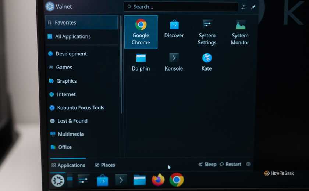Viewport: 309px width, 191px height.
Task: Open more power options icon
Action: point(248,164)
